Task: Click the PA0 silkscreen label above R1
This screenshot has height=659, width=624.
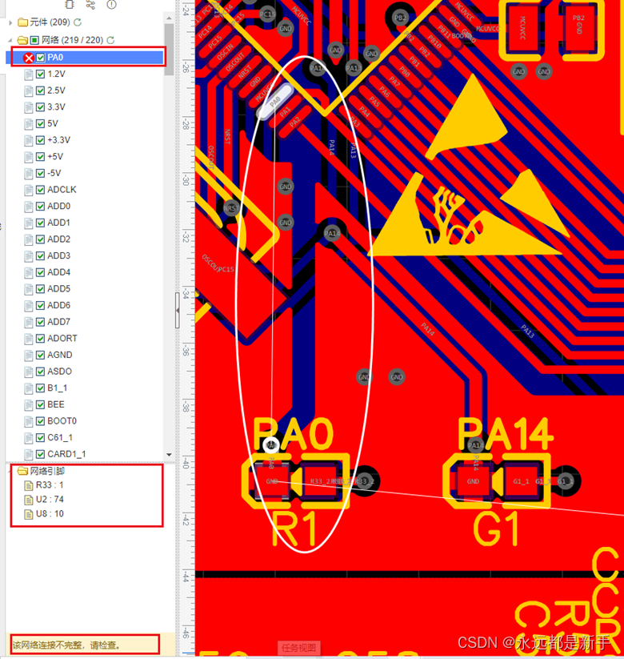Action: (x=293, y=434)
